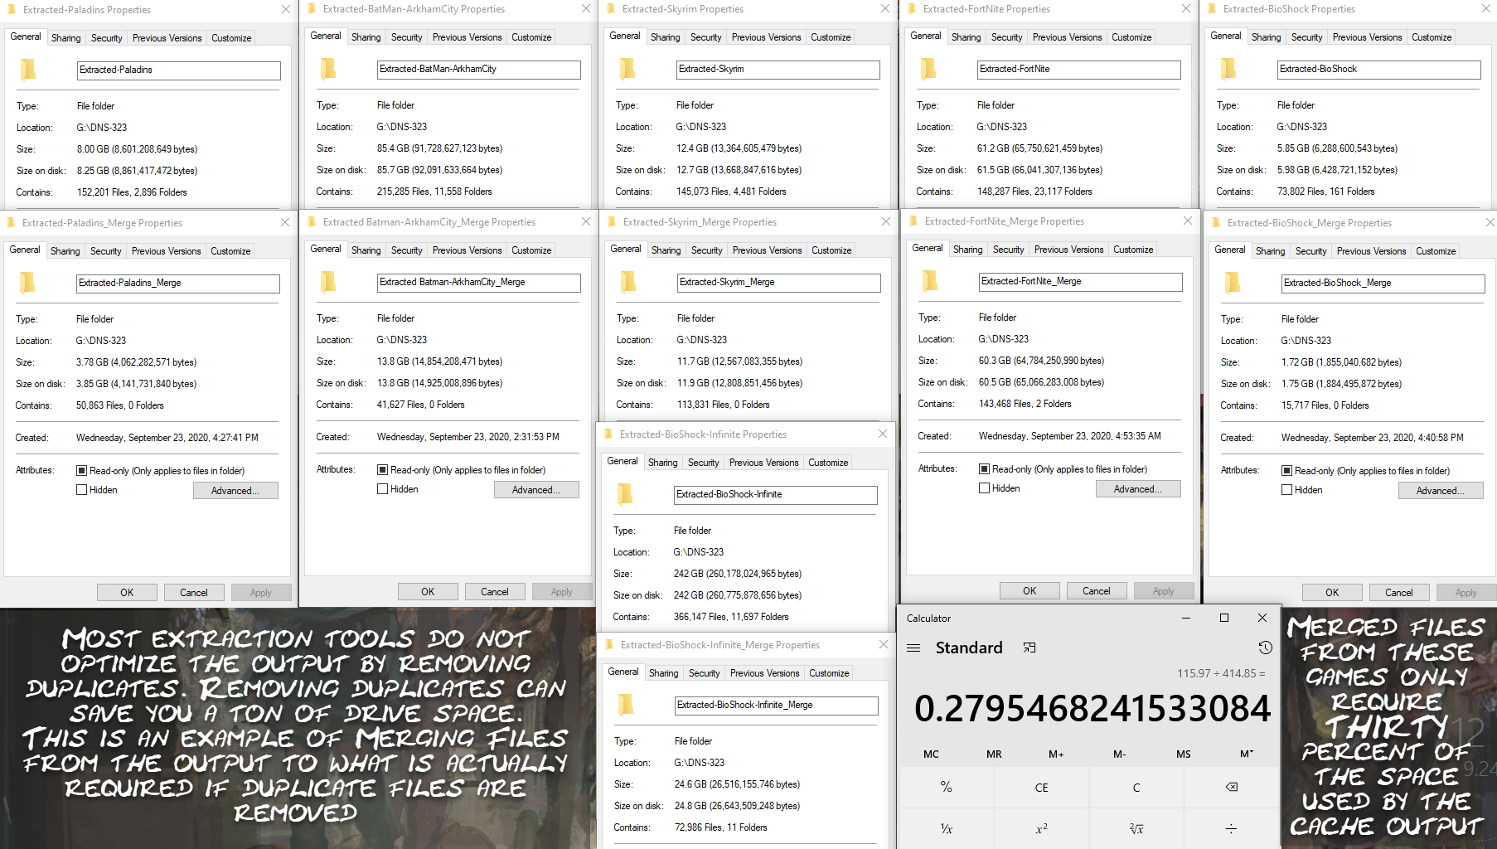
Task: Click the folder icon in Extracted-Skyrim Properties
Action: coord(628,69)
